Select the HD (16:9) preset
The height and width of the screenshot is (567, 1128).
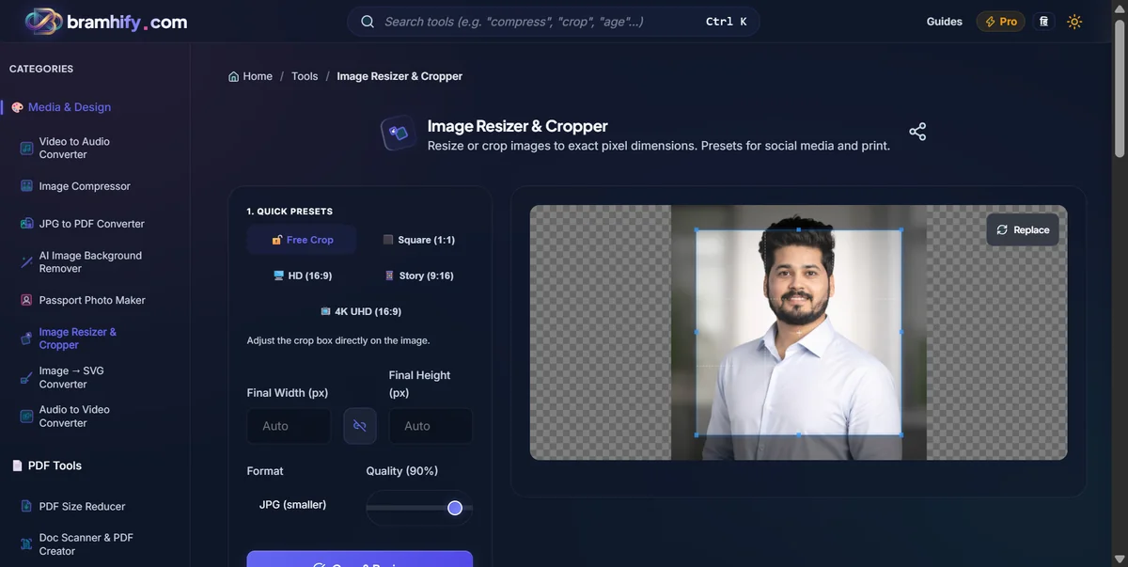(x=303, y=276)
